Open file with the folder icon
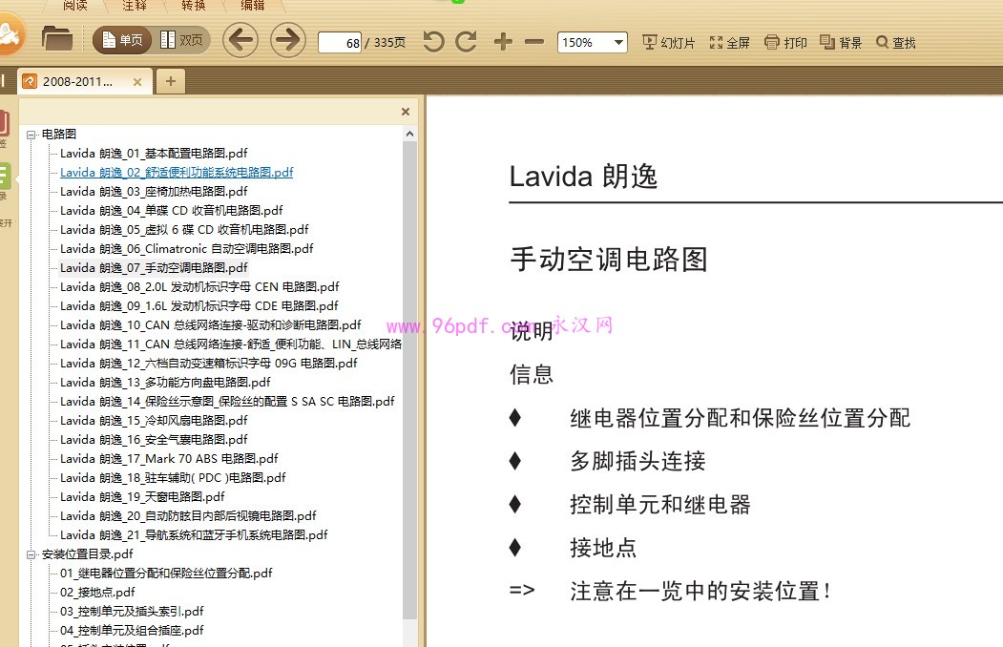This screenshot has height=647, width=1003. click(57, 39)
